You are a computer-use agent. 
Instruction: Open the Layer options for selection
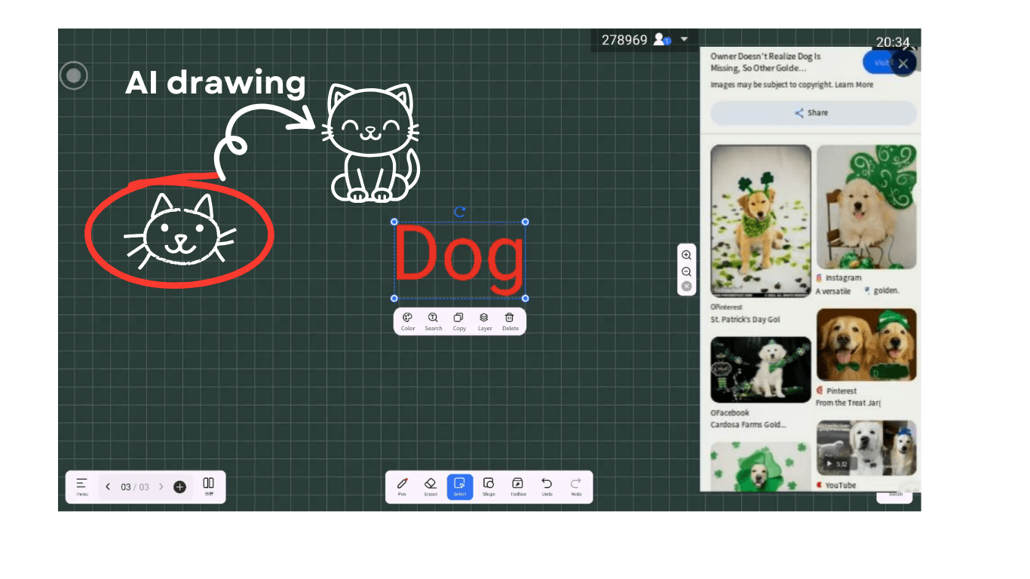coord(484,321)
